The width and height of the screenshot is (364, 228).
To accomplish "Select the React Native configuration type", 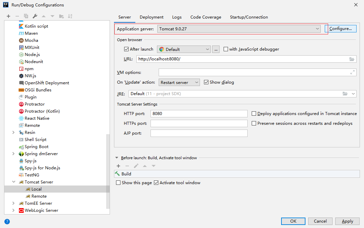I will click(34, 118).
